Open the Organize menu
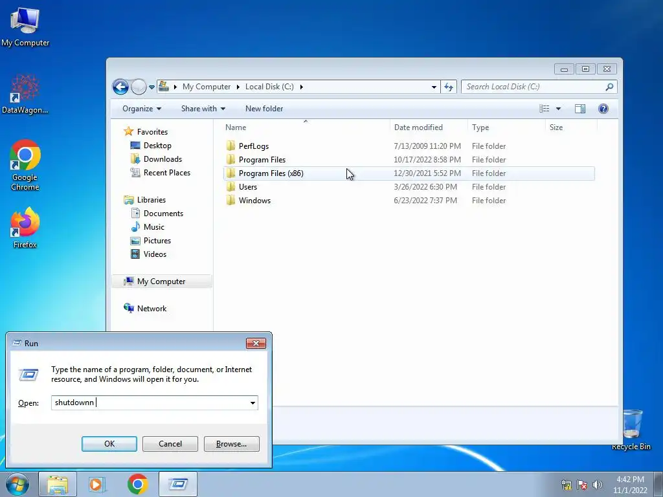This screenshot has width=663, height=497. point(142,109)
